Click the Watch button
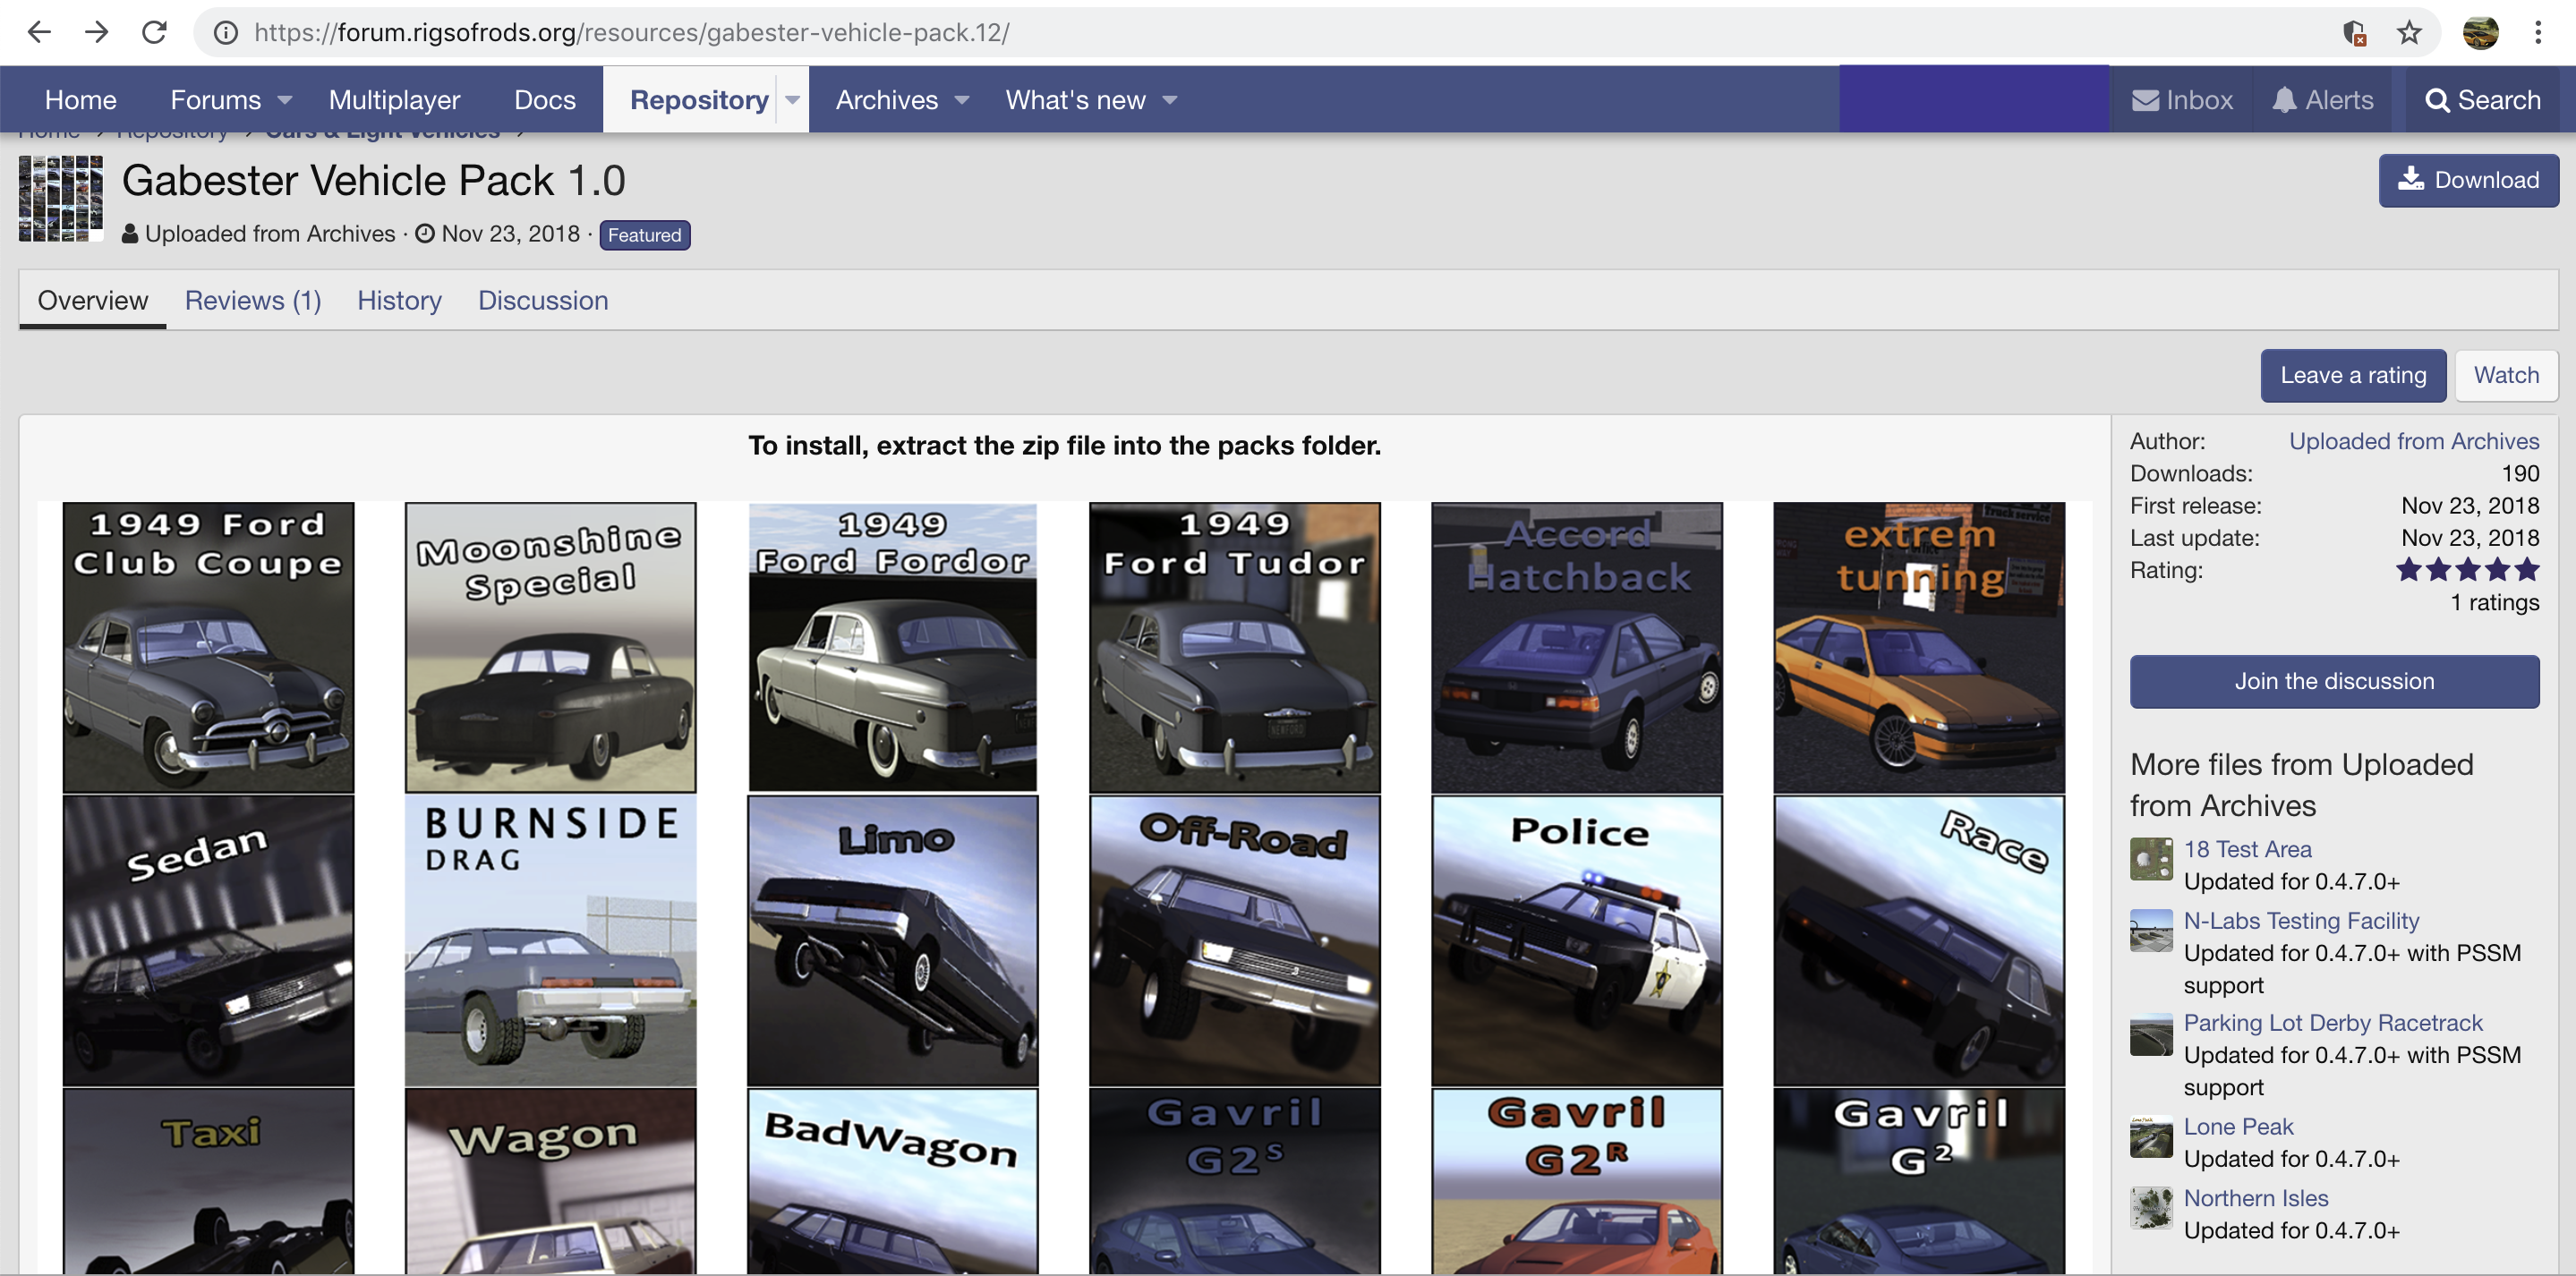The width and height of the screenshot is (2576, 1276). coord(2506,376)
